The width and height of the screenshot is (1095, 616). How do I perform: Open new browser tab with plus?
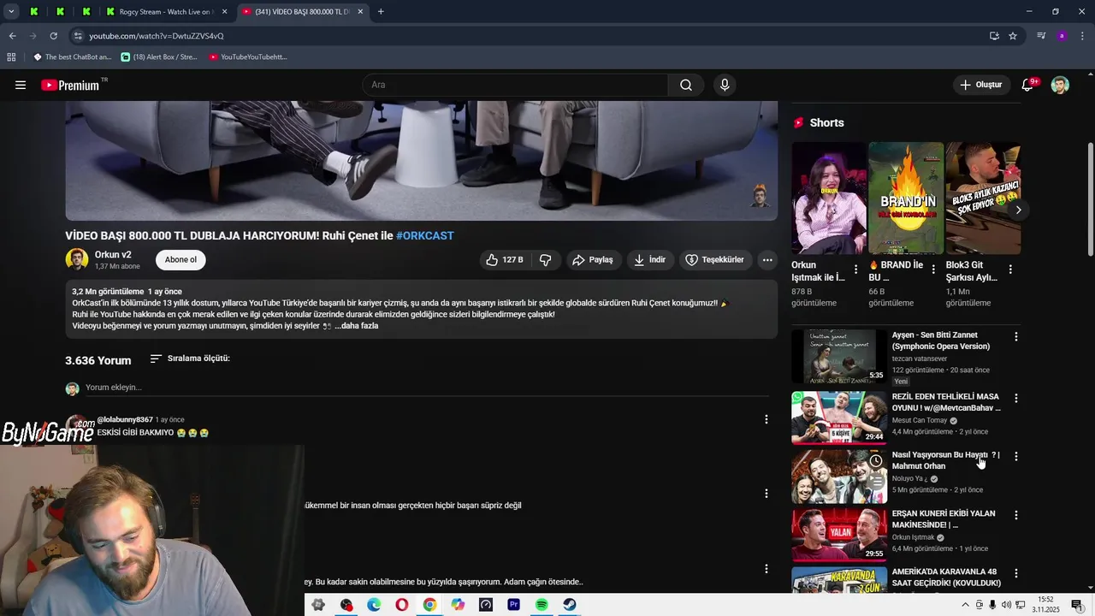coord(381,12)
